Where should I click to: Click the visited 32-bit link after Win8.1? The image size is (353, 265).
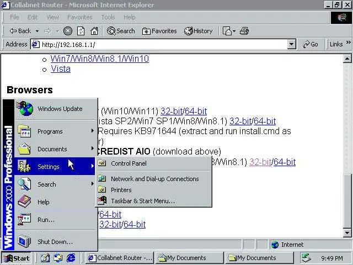tap(260, 162)
